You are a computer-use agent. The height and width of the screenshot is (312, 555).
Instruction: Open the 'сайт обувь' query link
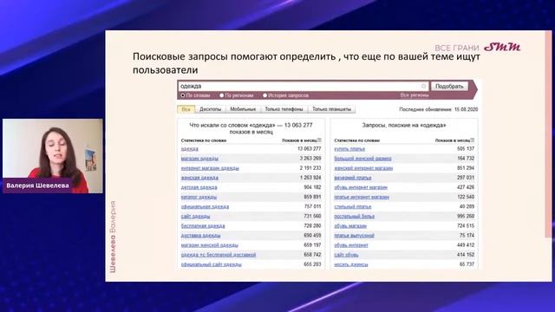point(346,255)
